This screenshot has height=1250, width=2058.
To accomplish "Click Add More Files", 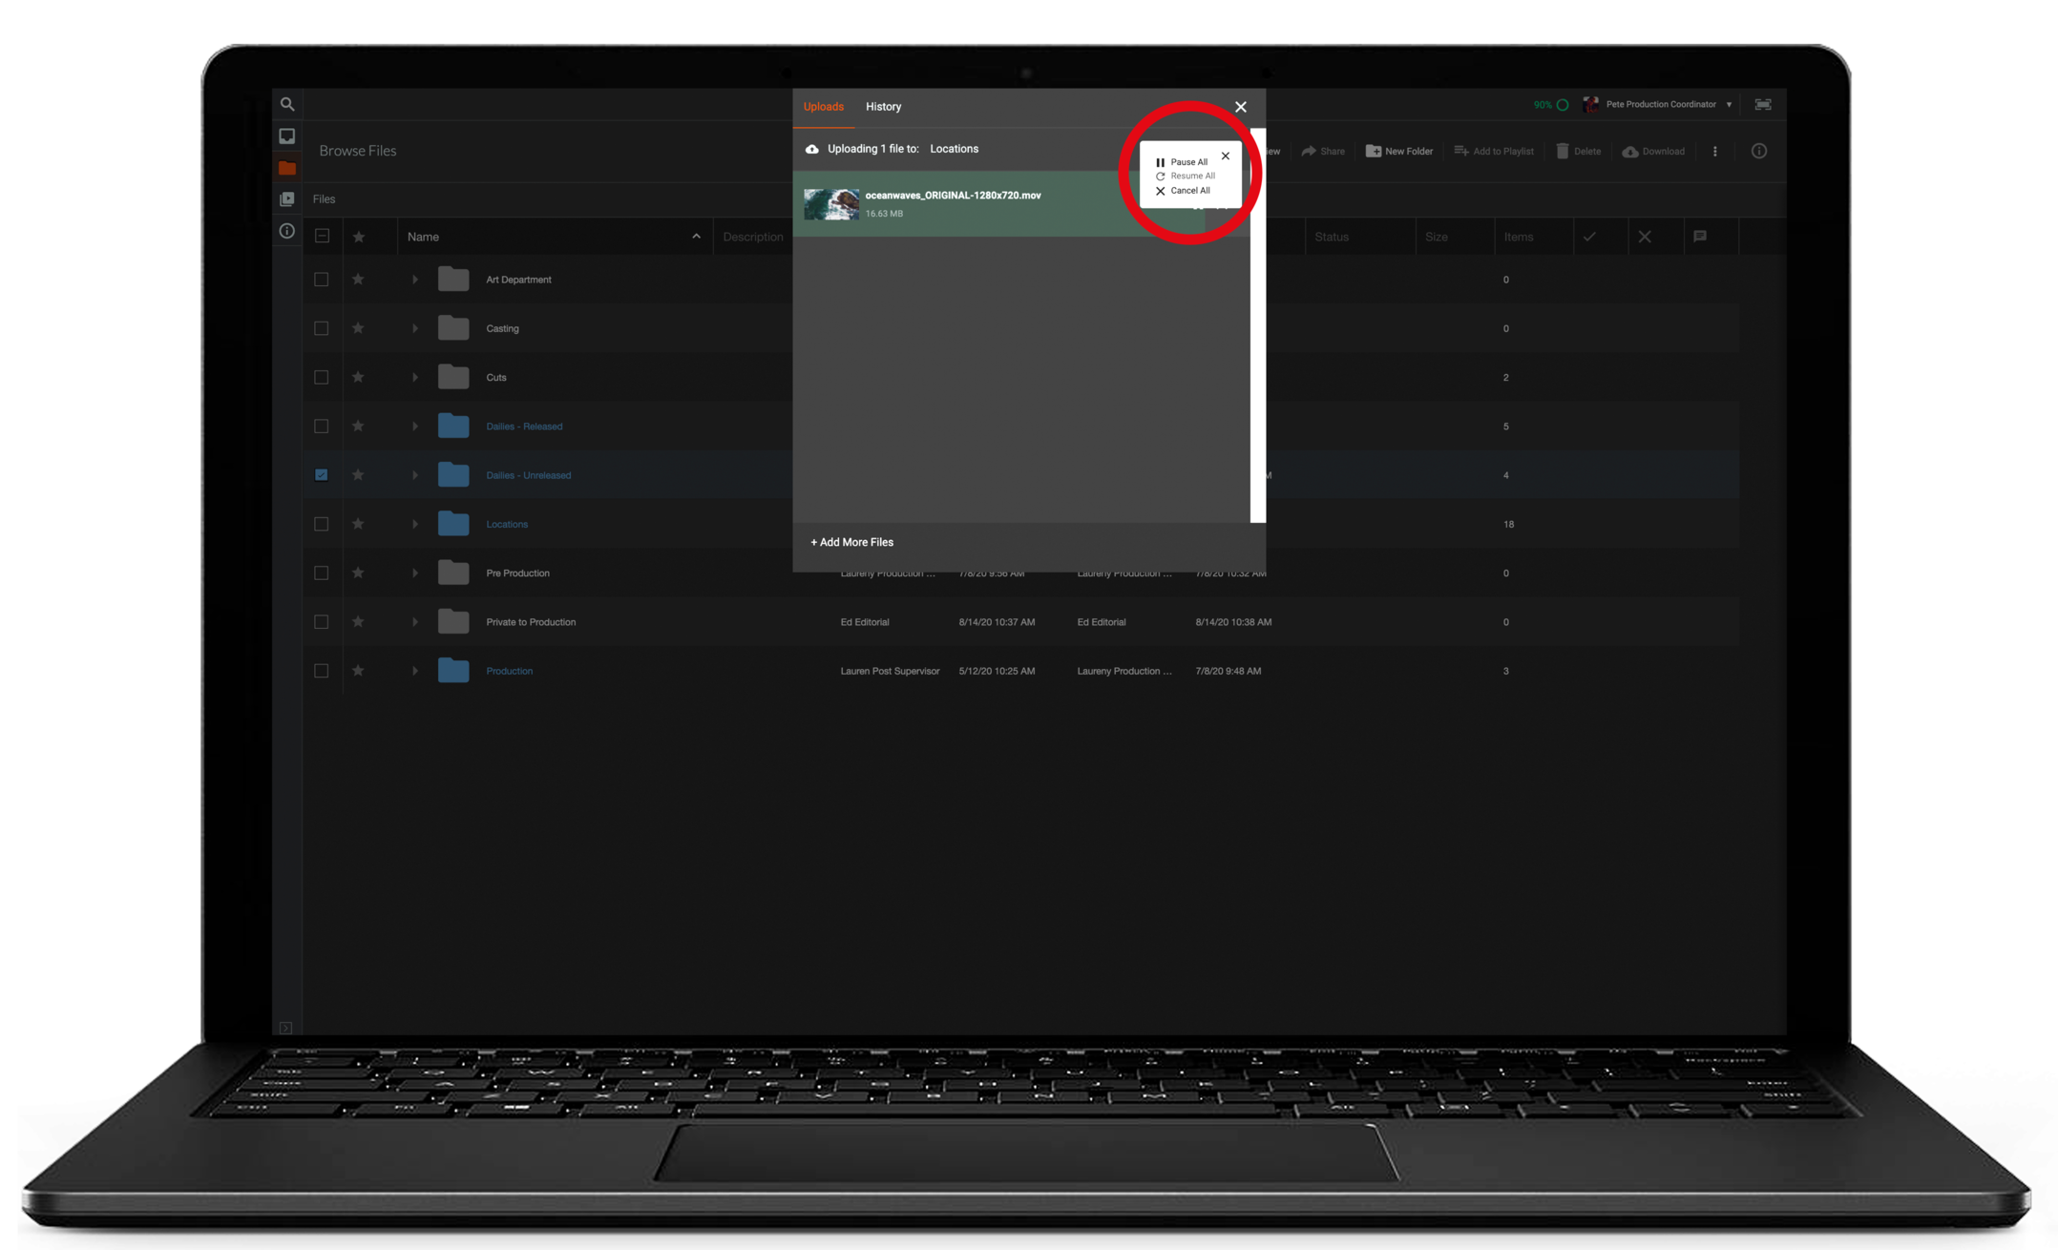I will (852, 542).
